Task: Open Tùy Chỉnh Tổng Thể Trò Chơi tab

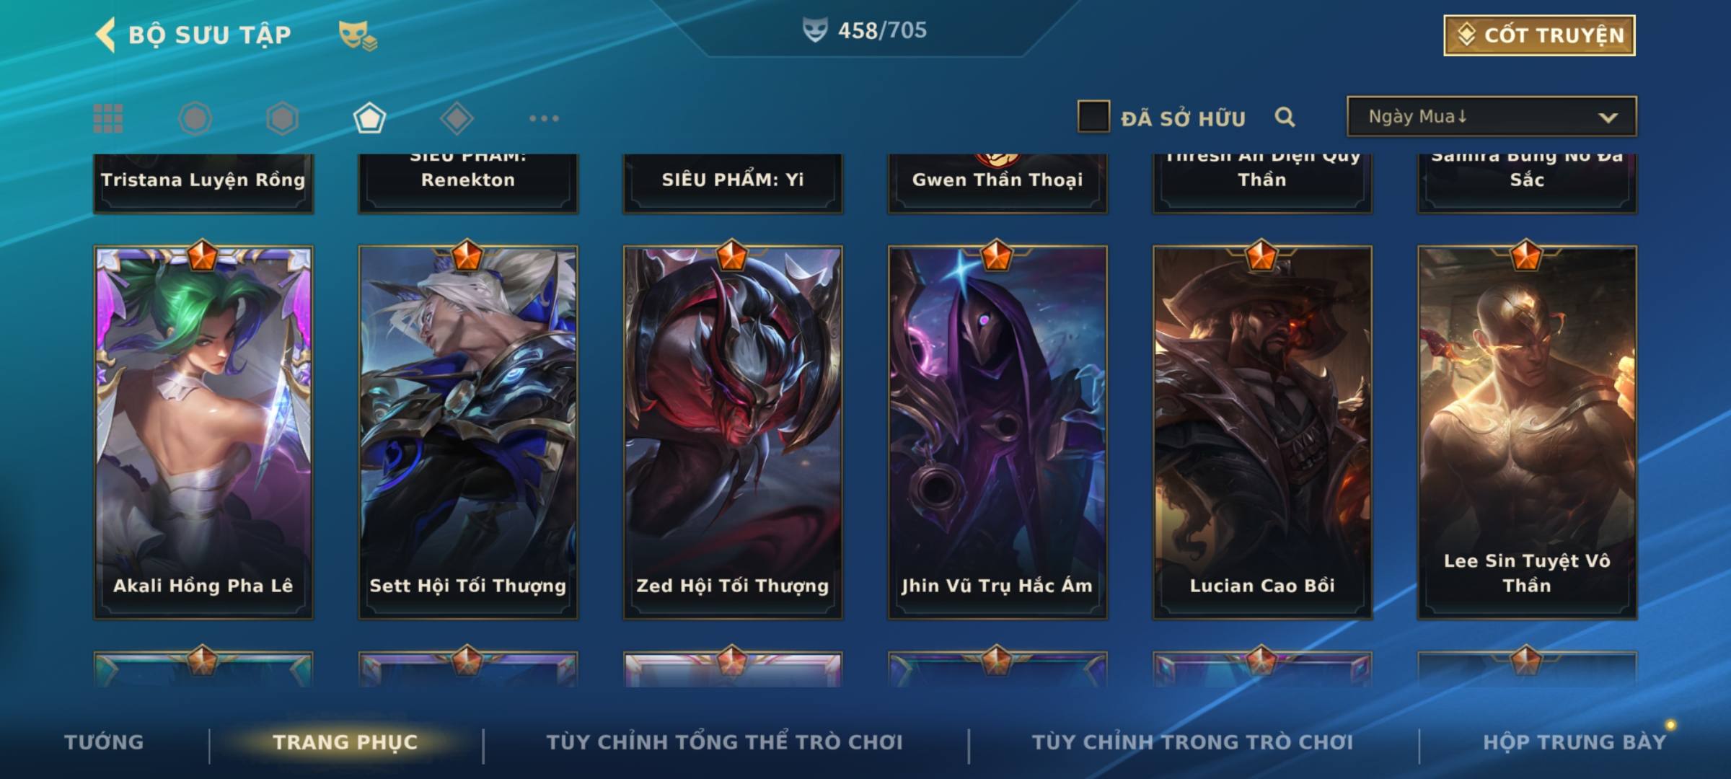Action: [x=724, y=741]
